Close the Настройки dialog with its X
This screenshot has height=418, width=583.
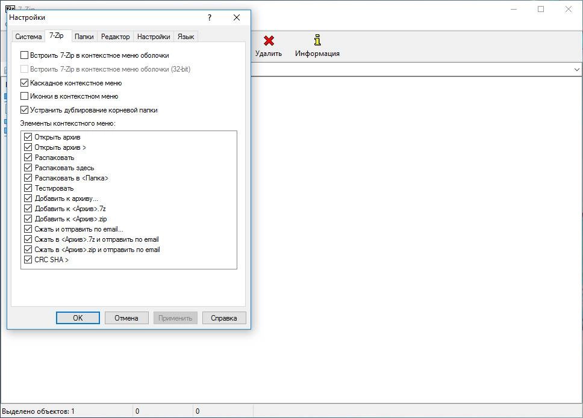[x=237, y=17]
